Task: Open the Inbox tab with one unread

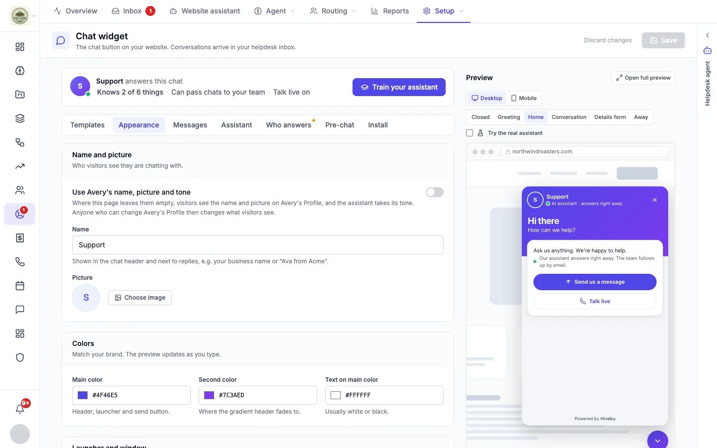Action: point(133,11)
